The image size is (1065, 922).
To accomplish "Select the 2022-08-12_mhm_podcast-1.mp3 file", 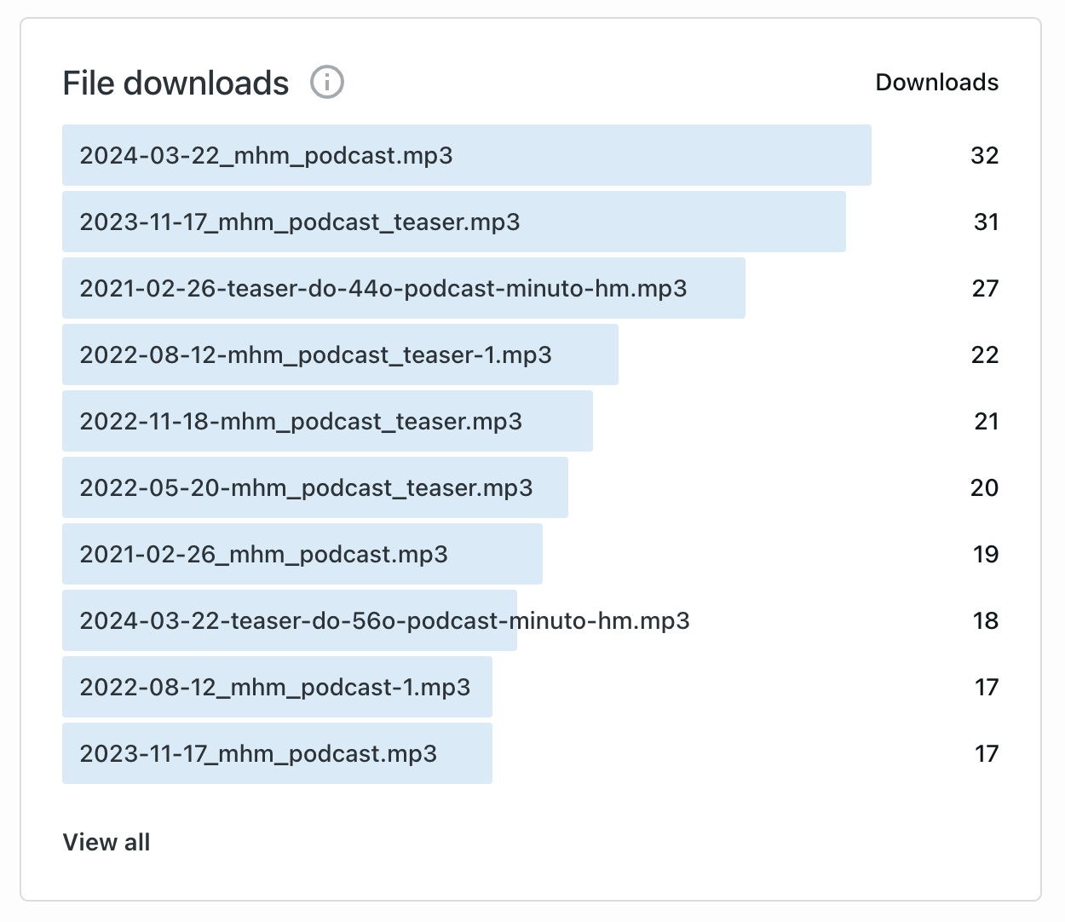I will 274,688.
